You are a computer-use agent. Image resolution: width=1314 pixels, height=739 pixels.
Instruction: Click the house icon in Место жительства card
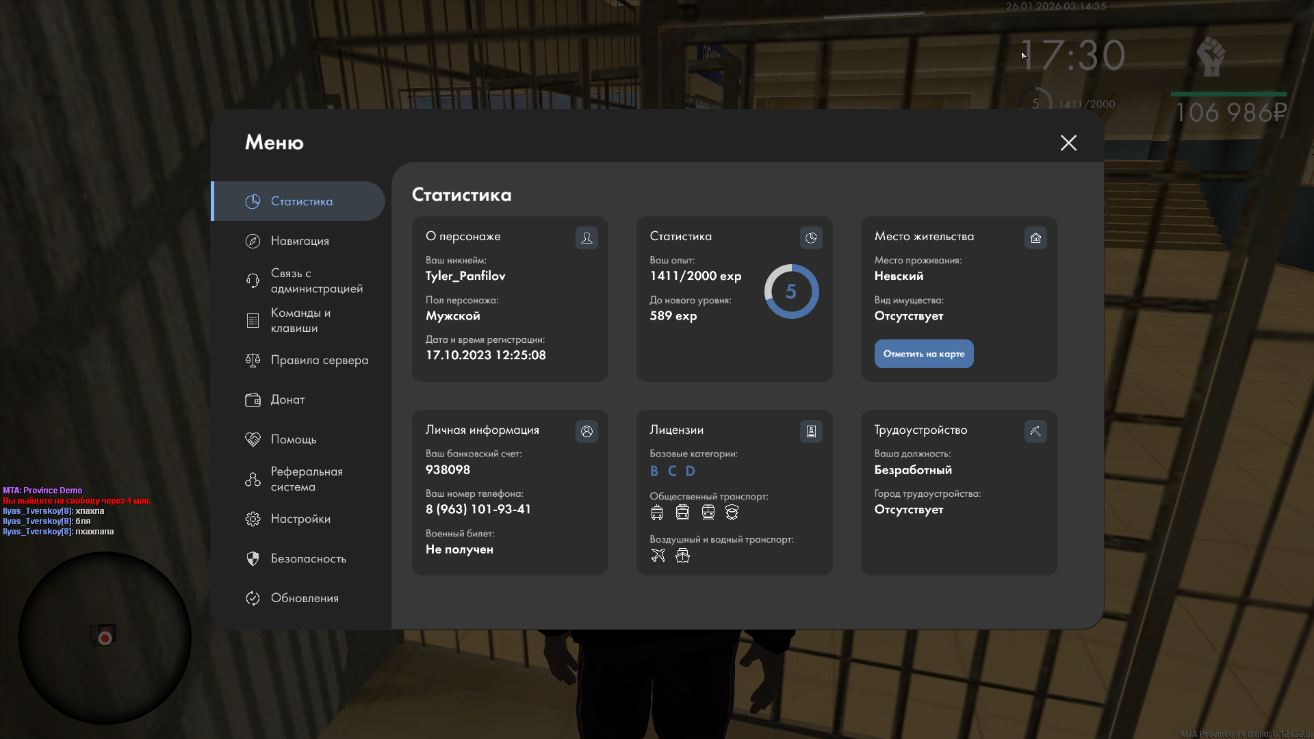(x=1035, y=237)
